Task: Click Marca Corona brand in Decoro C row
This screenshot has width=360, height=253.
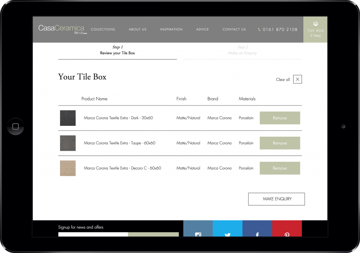Action: point(219,168)
